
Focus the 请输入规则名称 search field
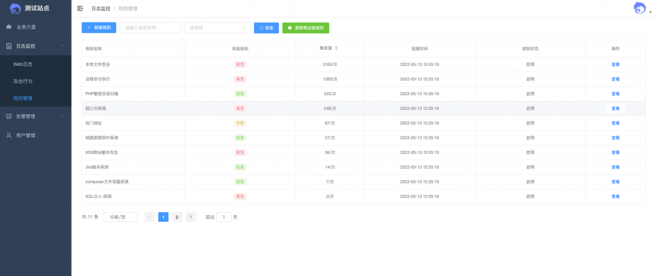click(150, 28)
